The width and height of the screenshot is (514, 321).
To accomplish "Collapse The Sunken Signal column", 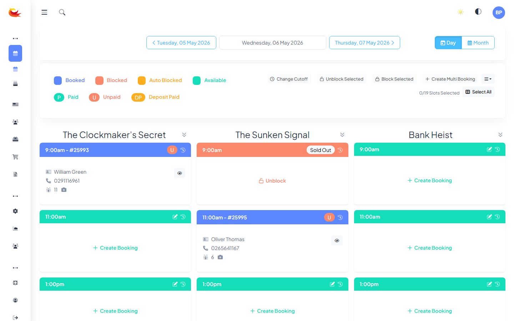I will [342, 135].
